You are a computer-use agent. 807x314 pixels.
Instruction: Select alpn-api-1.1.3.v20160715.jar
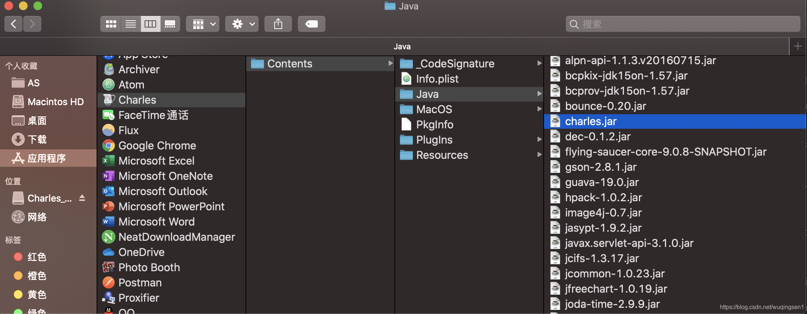pyautogui.click(x=675, y=61)
